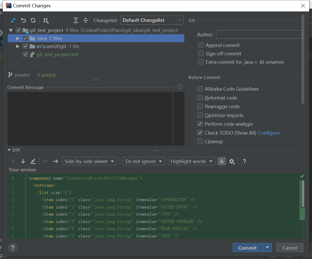Enable Amend commit
Screen dimensions: 312x259
point(201,45)
